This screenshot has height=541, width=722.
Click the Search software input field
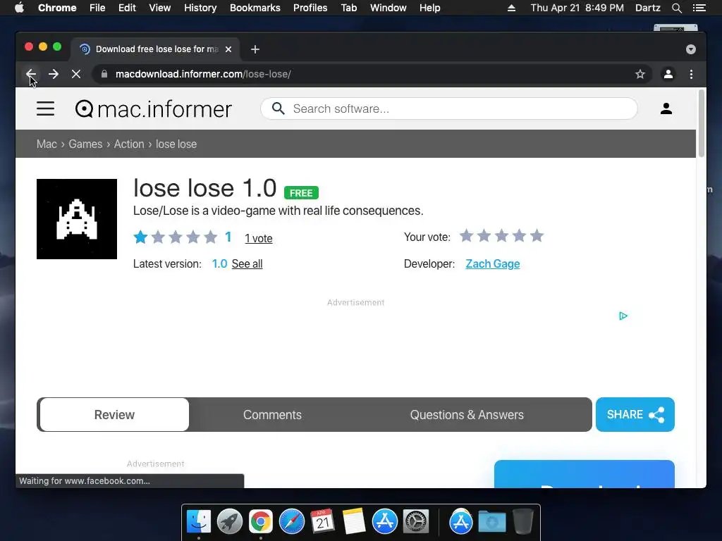pos(449,108)
